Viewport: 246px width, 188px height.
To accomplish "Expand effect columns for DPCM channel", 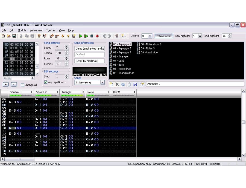I will pos(135,92).
